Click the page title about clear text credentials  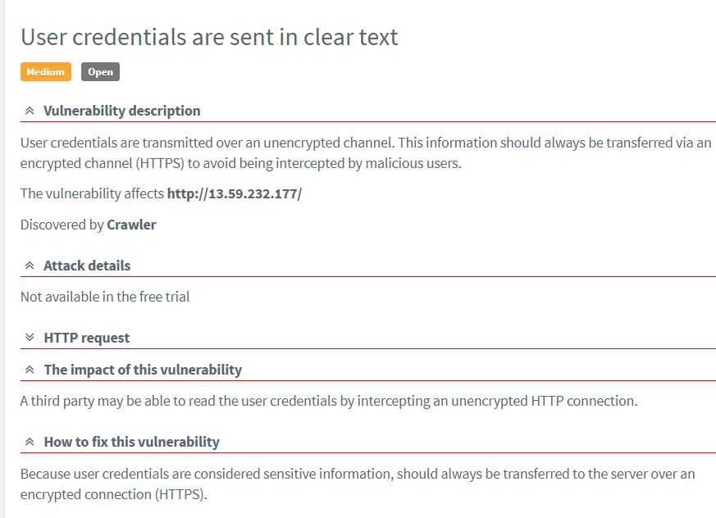pyautogui.click(x=209, y=37)
